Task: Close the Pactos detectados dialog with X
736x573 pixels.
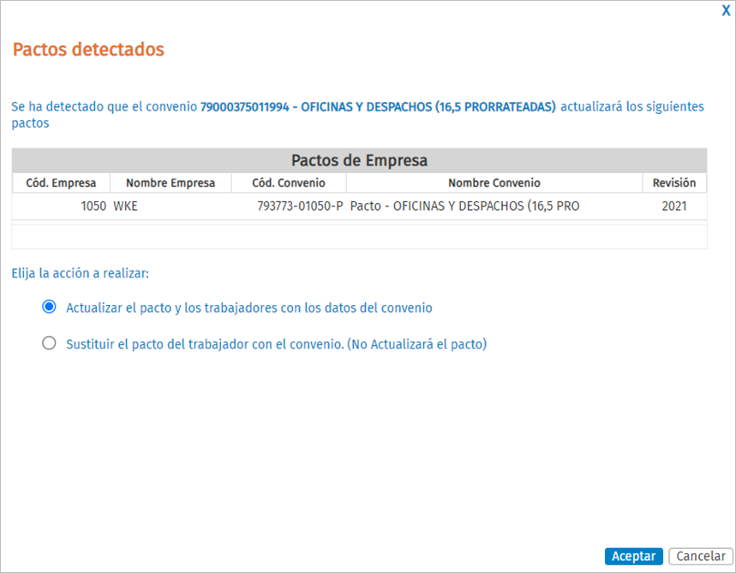Action: coord(726,11)
